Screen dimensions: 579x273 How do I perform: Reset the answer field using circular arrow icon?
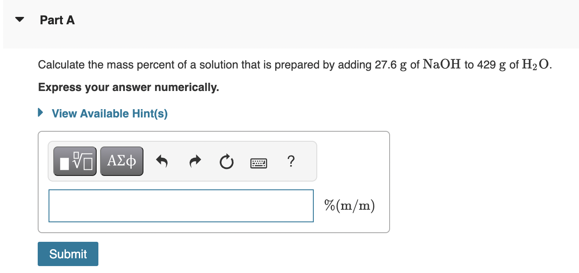[226, 161]
